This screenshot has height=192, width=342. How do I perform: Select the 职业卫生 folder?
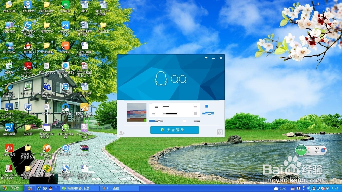pyautogui.click(x=103, y=27)
